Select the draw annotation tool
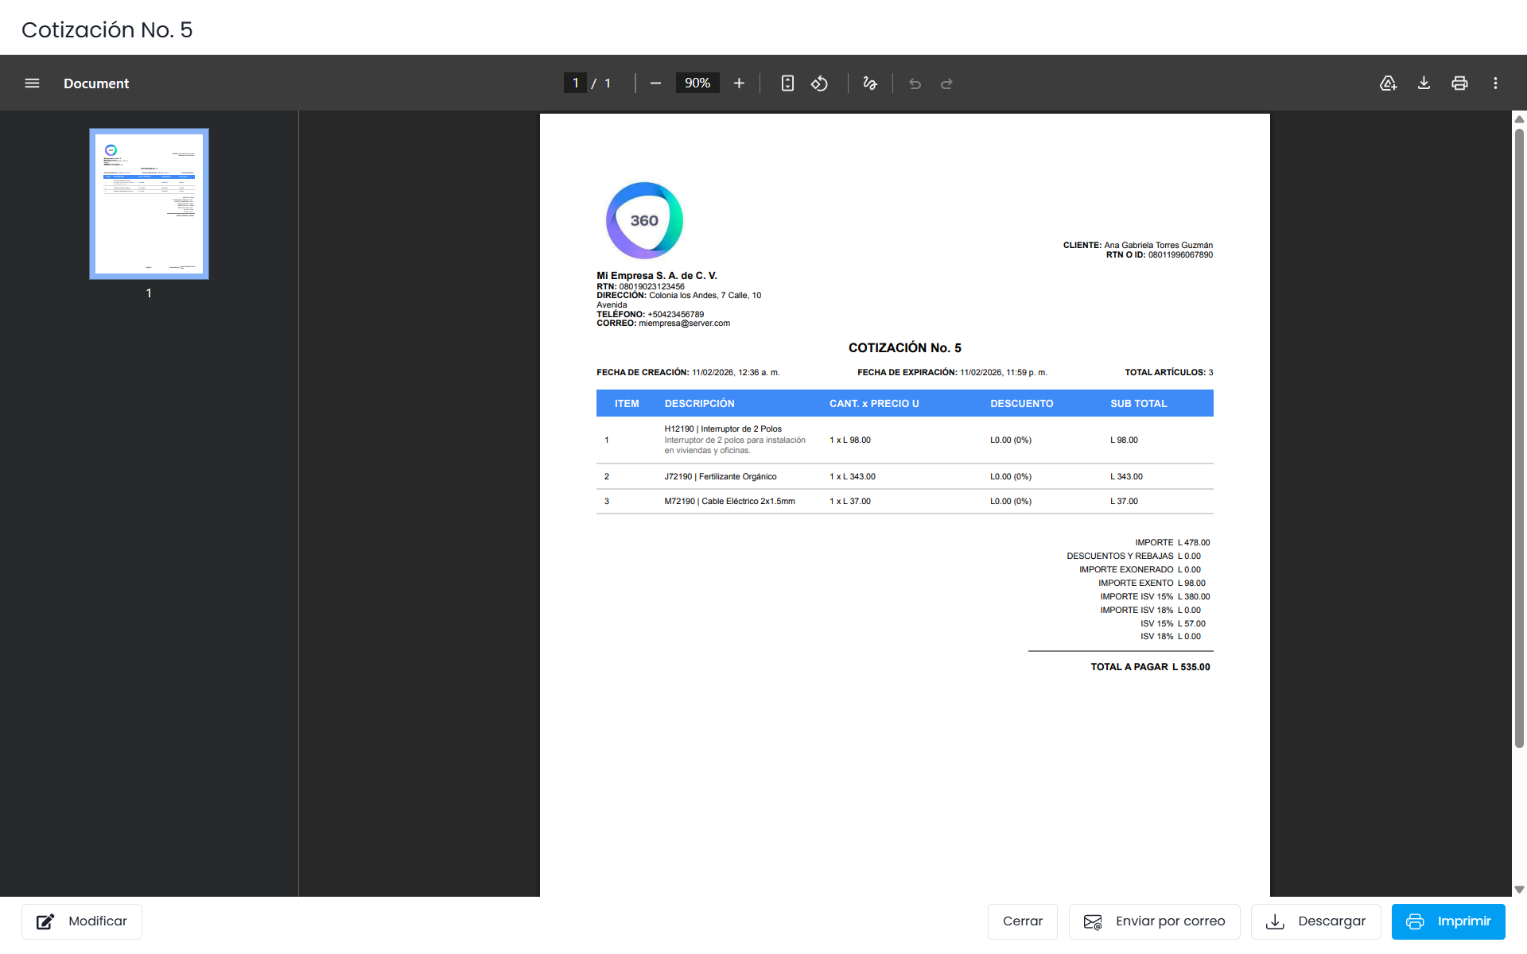The width and height of the screenshot is (1527, 954). click(870, 83)
